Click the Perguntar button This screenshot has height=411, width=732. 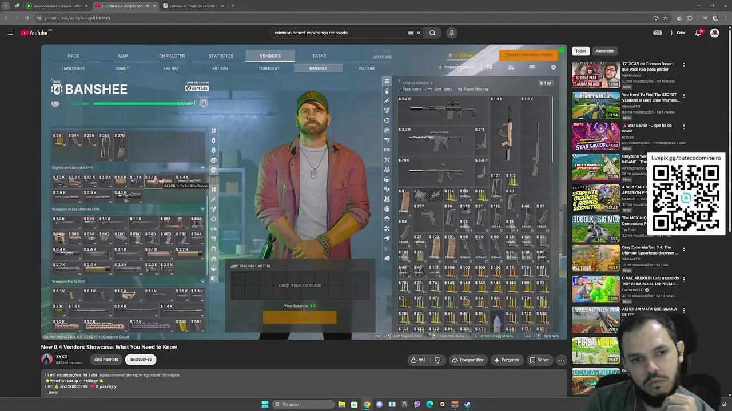click(x=507, y=360)
